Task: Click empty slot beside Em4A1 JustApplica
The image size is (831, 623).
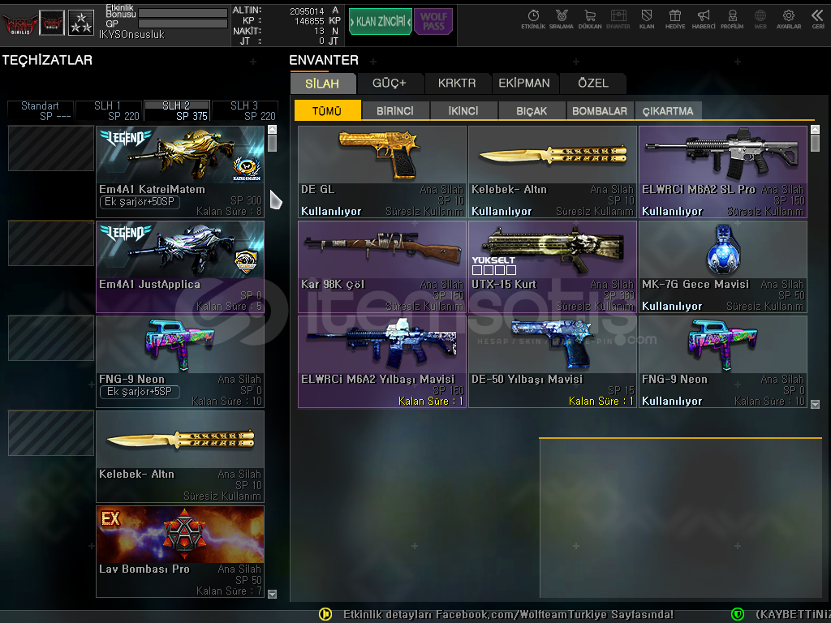Action: 51,243
